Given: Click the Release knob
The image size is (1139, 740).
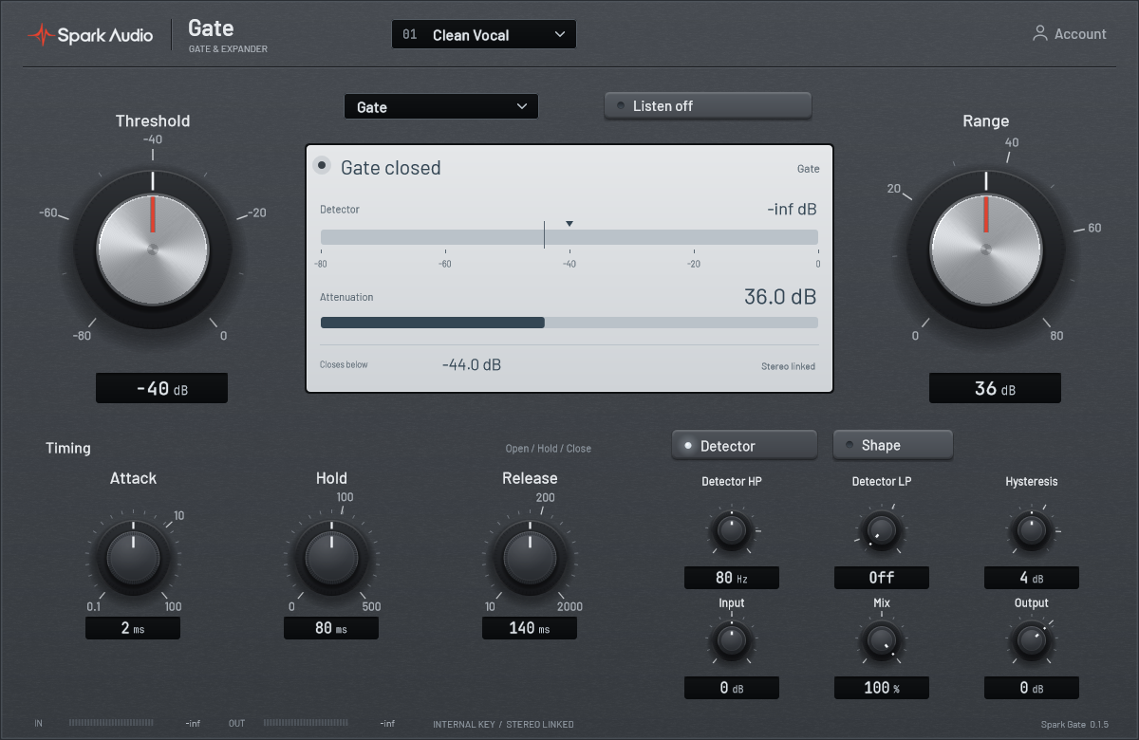Looking at the screenshot, I should pos(530,559).
